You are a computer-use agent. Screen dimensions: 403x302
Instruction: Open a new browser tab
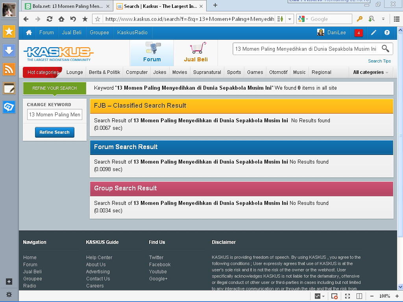[215, 5]
